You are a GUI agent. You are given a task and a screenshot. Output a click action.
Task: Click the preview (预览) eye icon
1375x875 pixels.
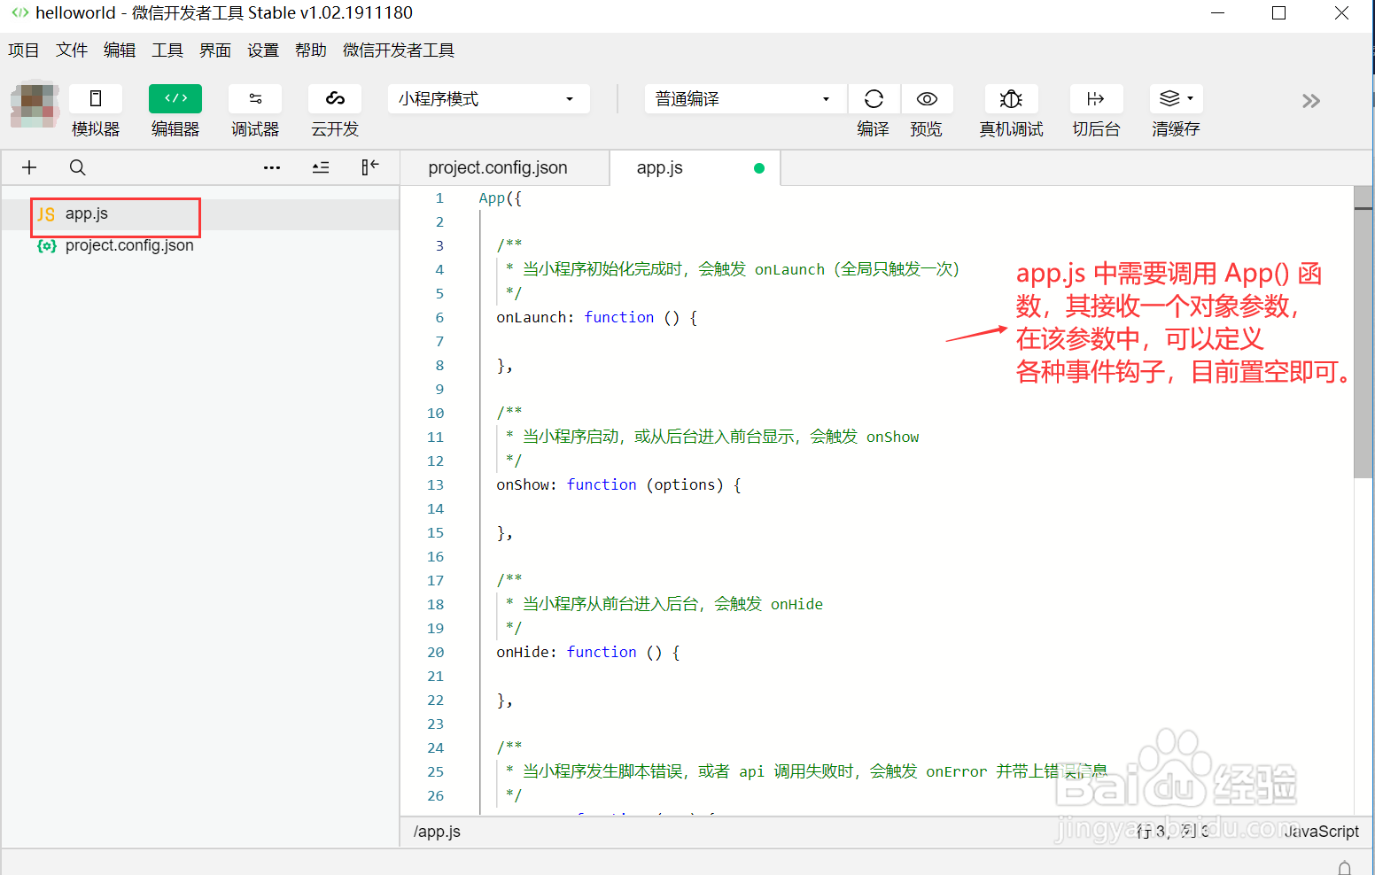927,99
